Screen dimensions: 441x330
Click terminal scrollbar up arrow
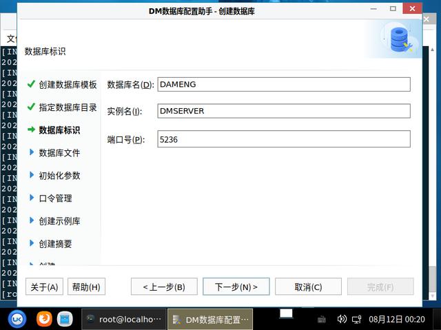click(433, 50)
